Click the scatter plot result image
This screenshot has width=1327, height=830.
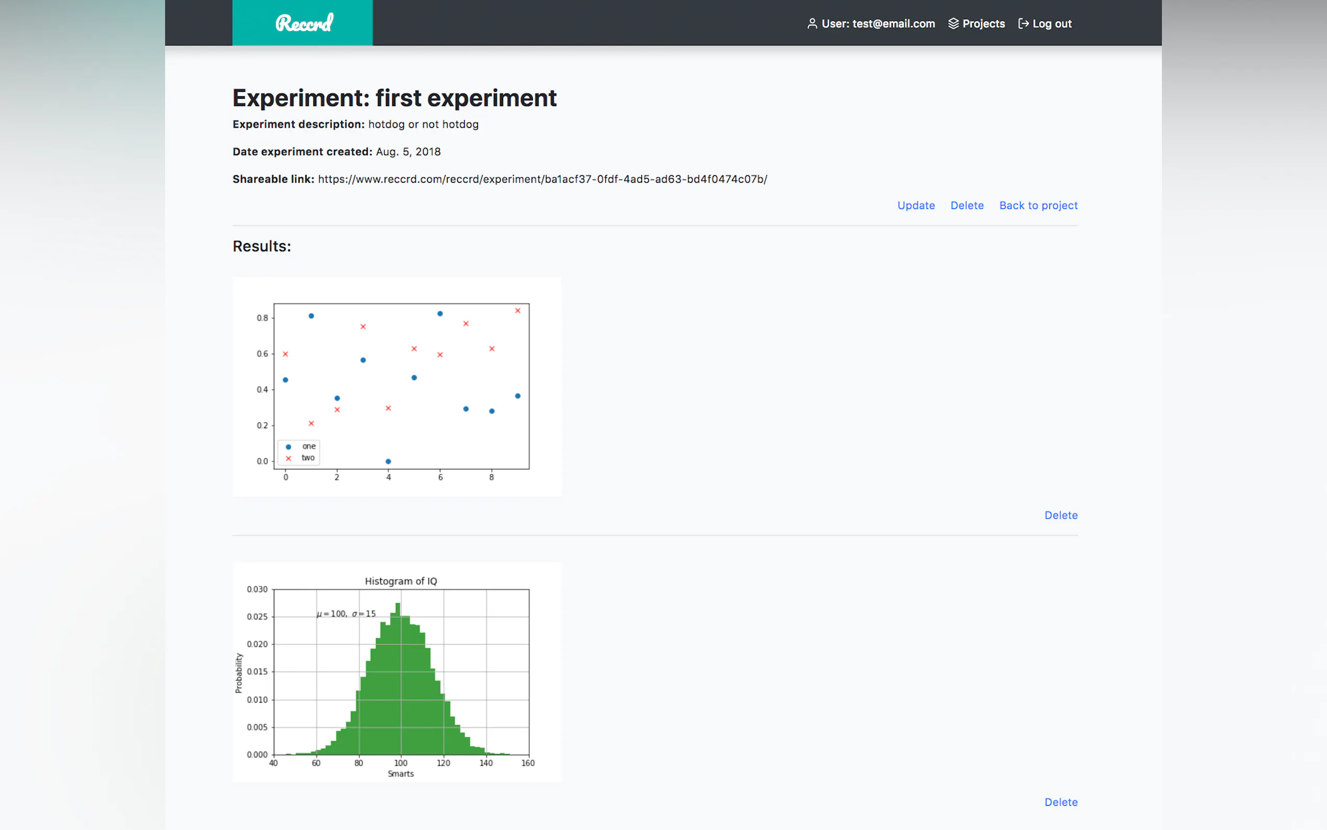pyautogui.click(x=397, y=386)
